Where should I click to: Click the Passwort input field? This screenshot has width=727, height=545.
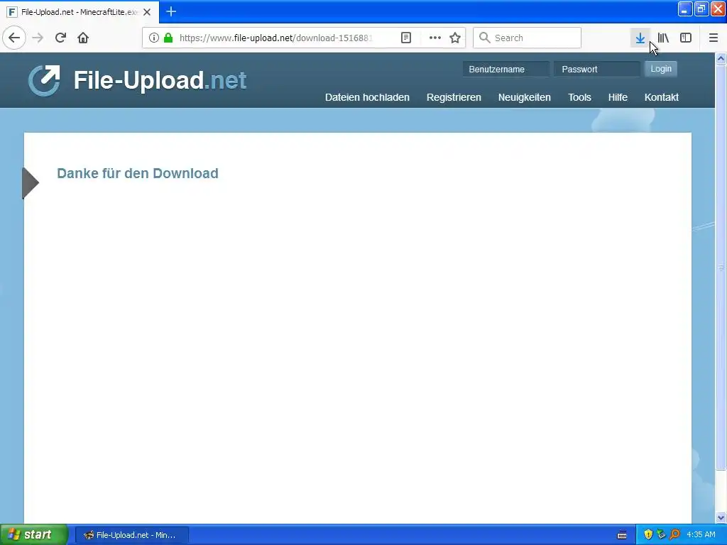596,69
